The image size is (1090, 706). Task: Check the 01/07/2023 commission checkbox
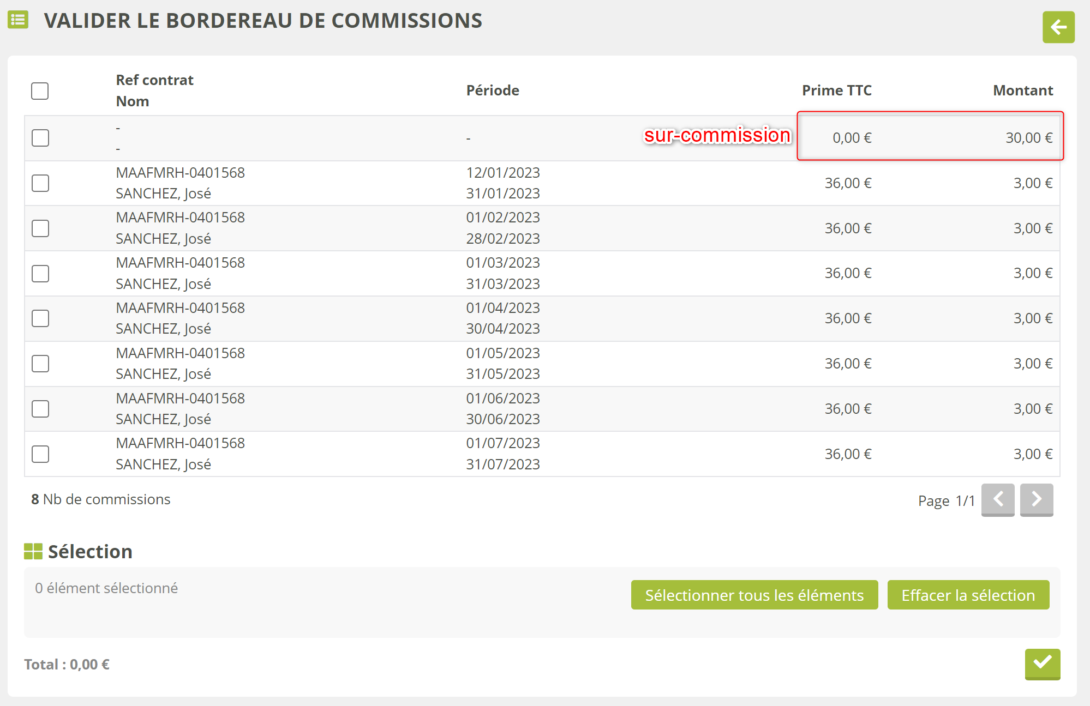[x=40, y=454]
